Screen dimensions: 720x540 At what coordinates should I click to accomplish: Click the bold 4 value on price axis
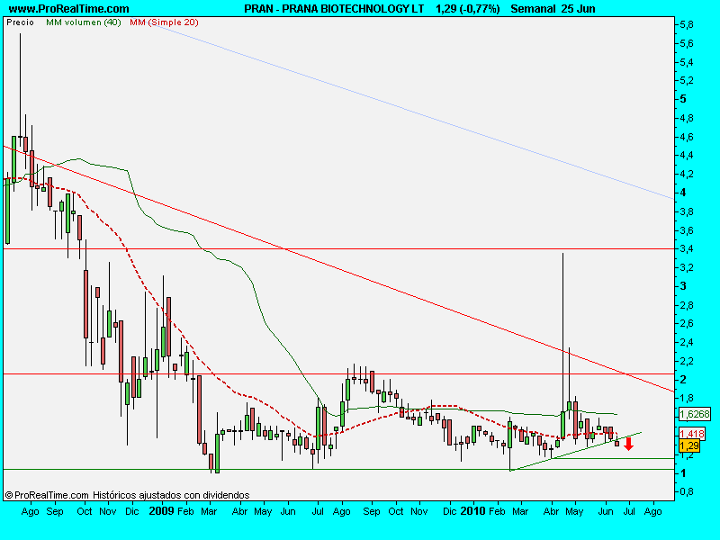(683, 193)
